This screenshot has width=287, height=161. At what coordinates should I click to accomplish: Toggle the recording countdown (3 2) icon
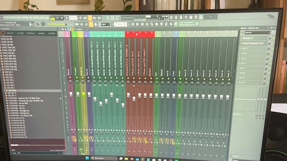(90, 18)
